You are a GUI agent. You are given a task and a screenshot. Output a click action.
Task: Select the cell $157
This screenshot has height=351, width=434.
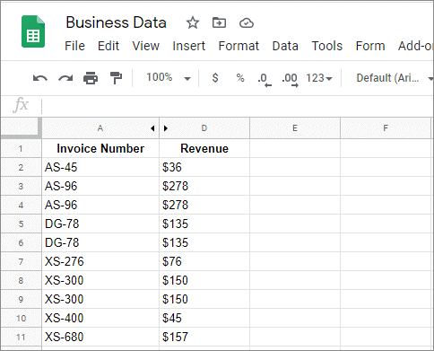coord(204,337)
